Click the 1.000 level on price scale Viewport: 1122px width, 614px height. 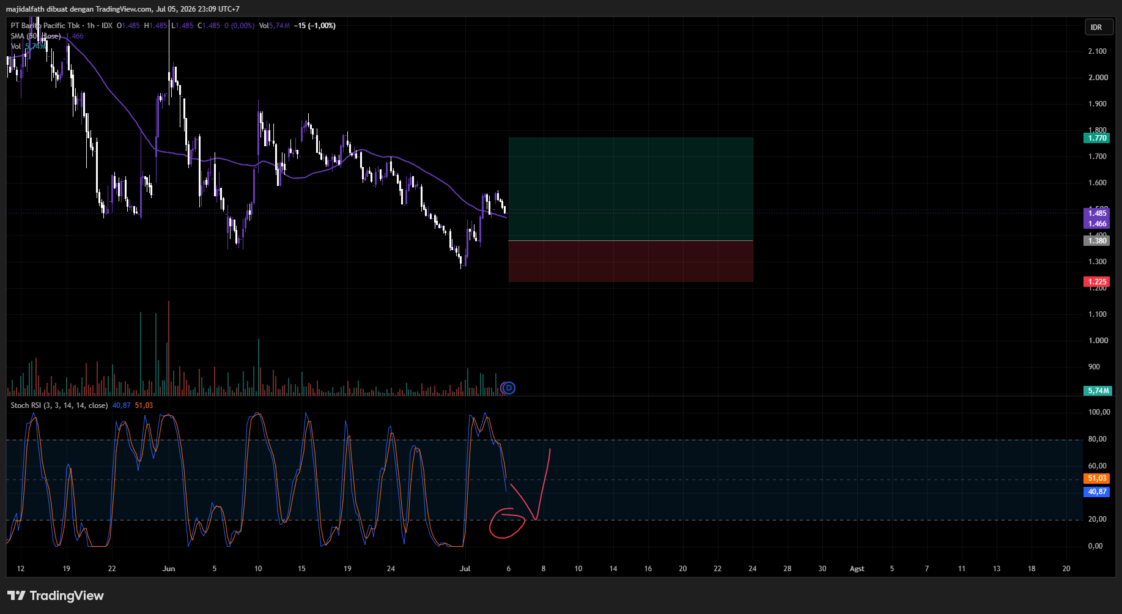pyautogui.click(x=1097, y=341)
